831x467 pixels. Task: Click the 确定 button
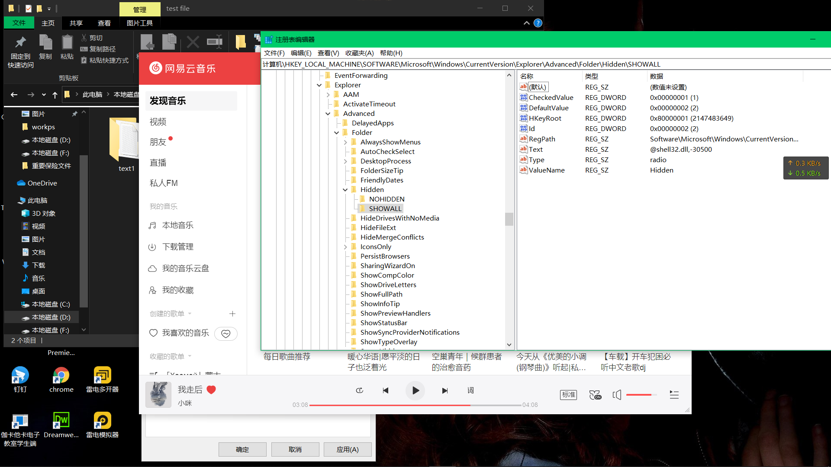click(x=242, y=450)
